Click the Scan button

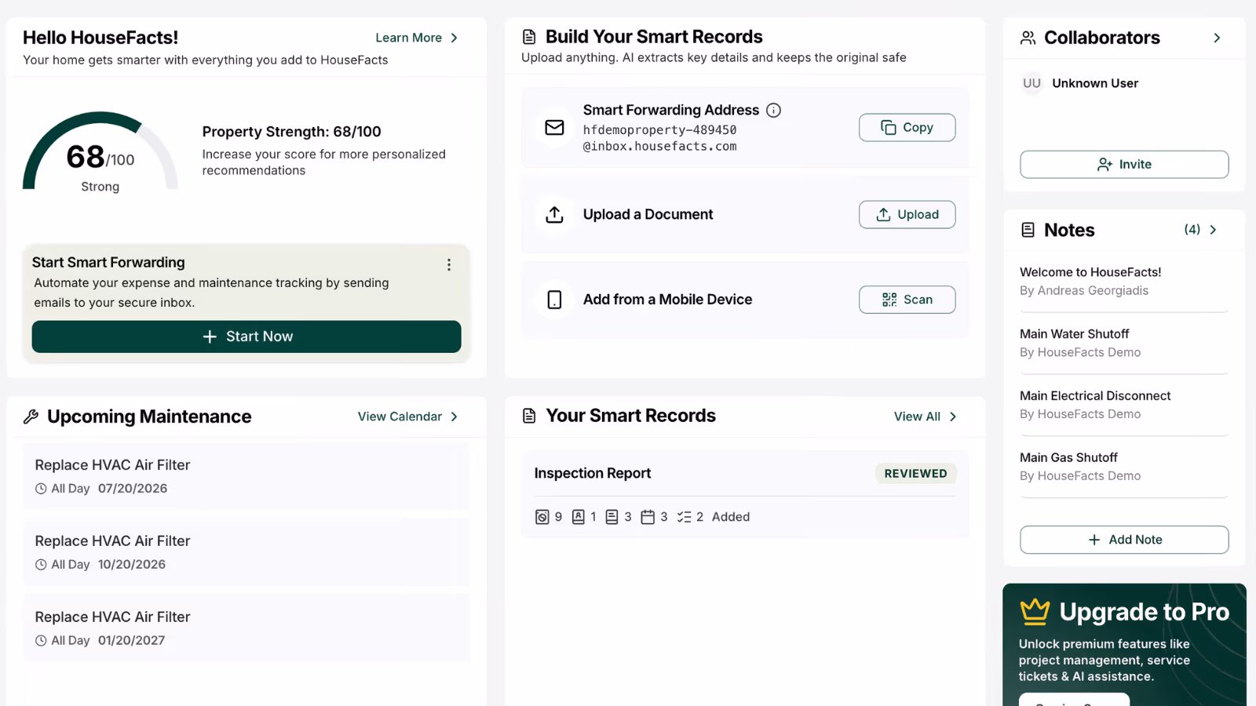(907, 300)
